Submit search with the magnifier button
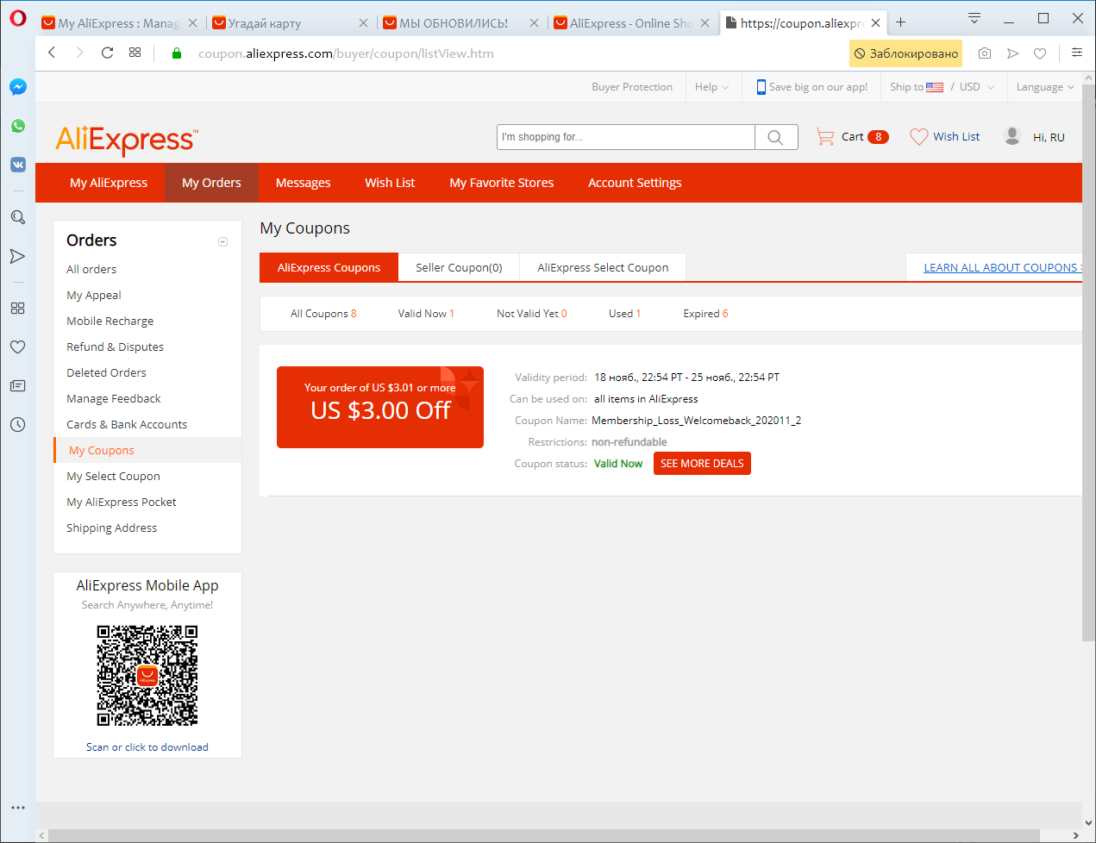1096x843 pixels. click(x=776, y=137)
